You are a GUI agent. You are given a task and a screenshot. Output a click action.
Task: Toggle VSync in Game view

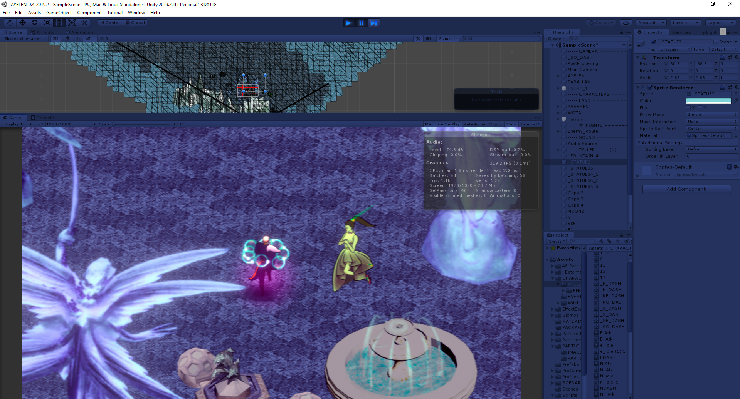click(495, 124)
